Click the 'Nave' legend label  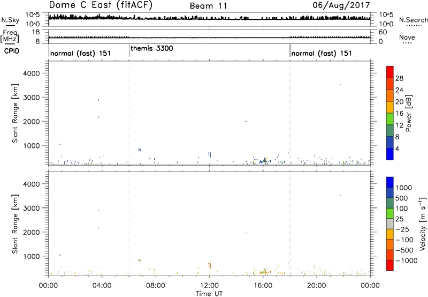(x=407, y=37)
